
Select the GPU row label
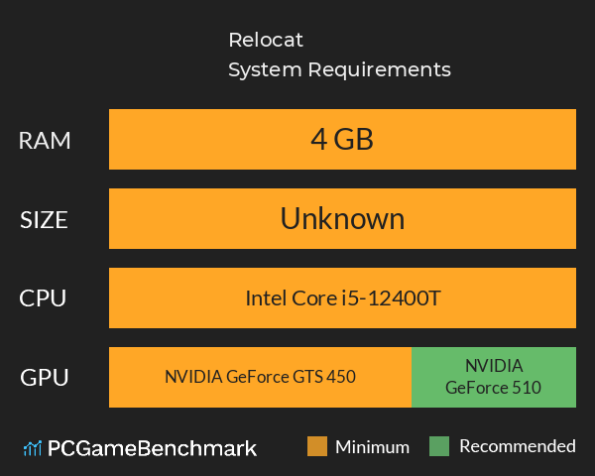click(x=45, y=377)
